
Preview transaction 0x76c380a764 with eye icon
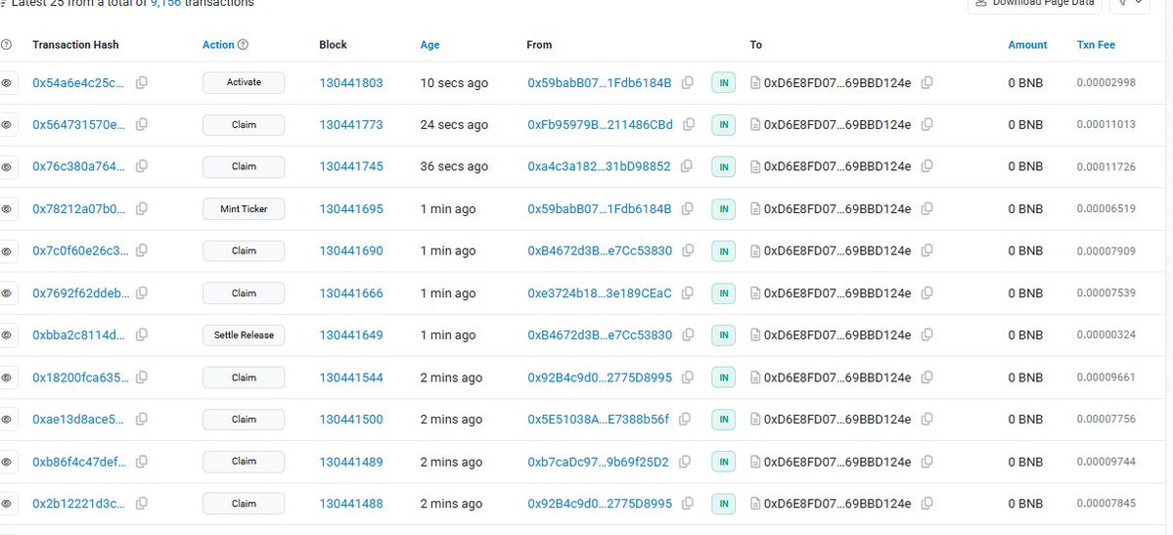click(7, 167)
